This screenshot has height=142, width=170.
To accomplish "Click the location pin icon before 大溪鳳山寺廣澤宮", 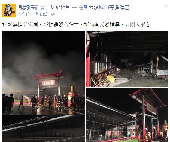I will 86,7.
